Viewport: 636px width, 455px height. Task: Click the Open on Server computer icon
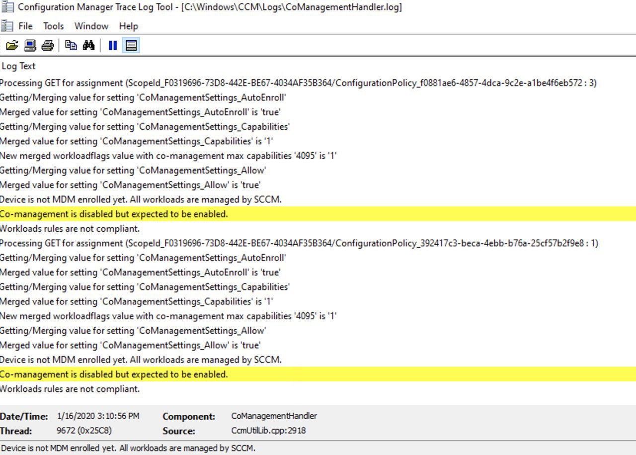30,46
